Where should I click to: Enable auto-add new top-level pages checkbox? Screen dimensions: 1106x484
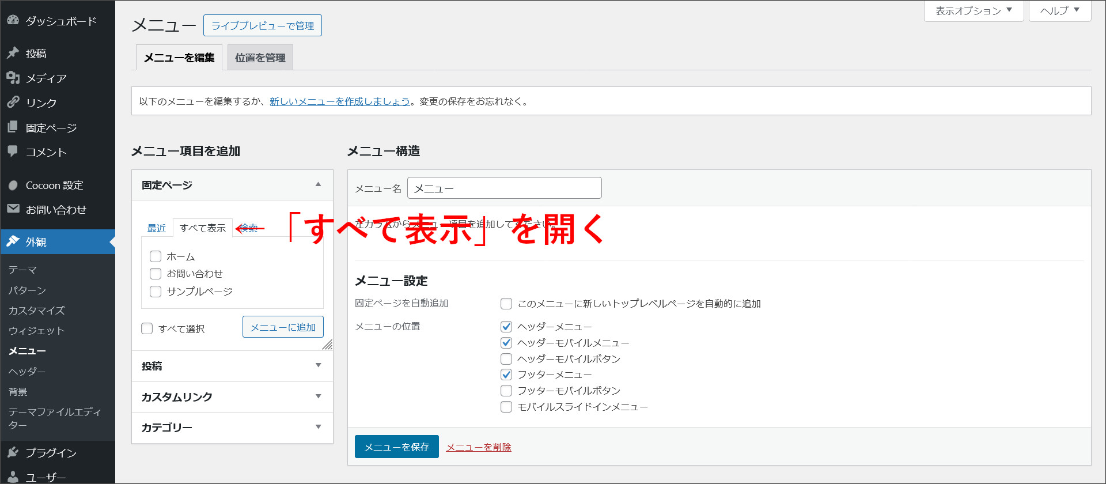pos(506,304)
